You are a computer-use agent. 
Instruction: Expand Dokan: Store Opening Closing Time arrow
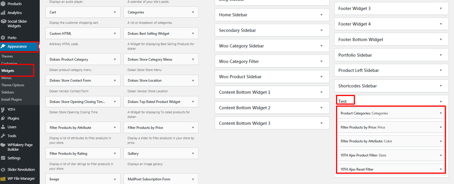pos(115,102)
